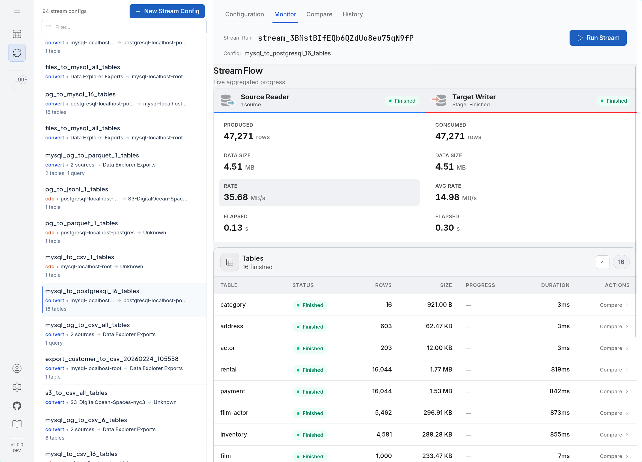This screenshot has width=642, height=462.
Task: Select the streams refresh icon in sidebar
Action: click(x=17, y=53)
